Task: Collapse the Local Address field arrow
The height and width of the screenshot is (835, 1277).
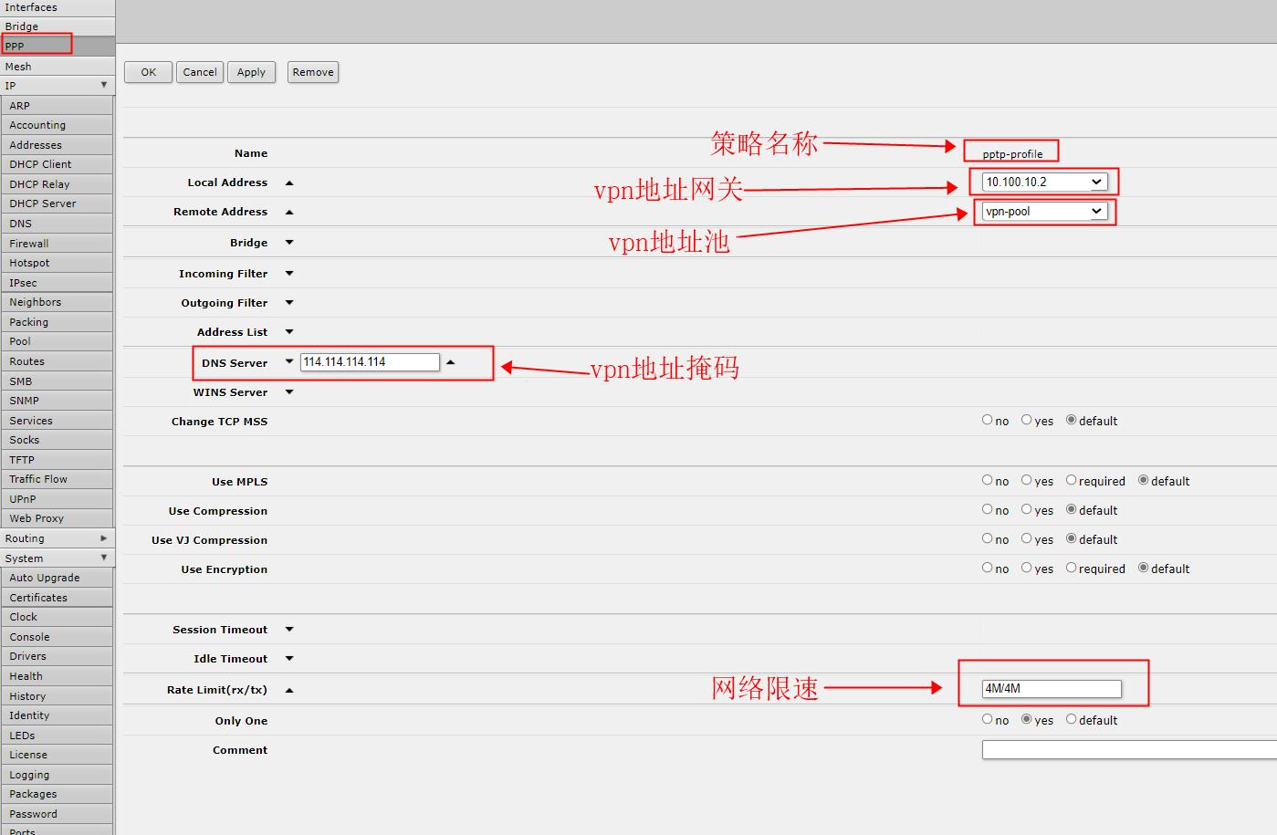Action: pyautogui.click(x=289, y=183)
